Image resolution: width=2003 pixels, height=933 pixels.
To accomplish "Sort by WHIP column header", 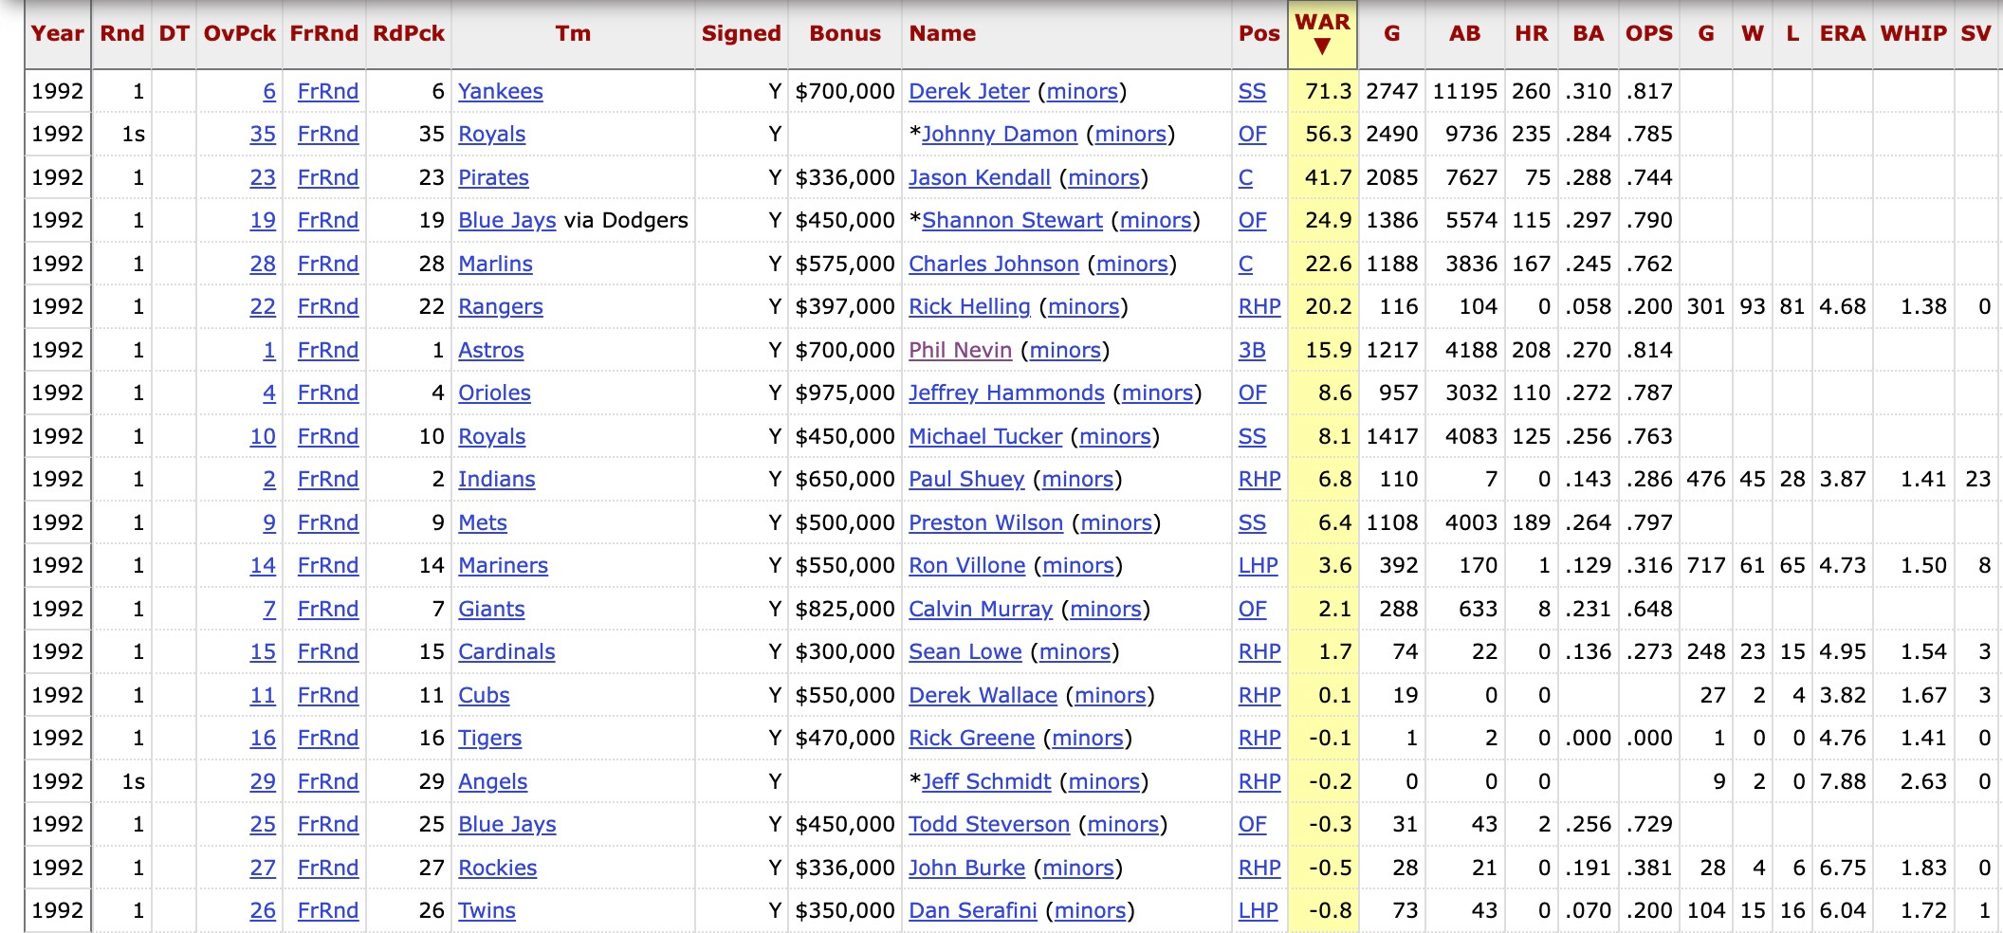I will pos(1914,34).
